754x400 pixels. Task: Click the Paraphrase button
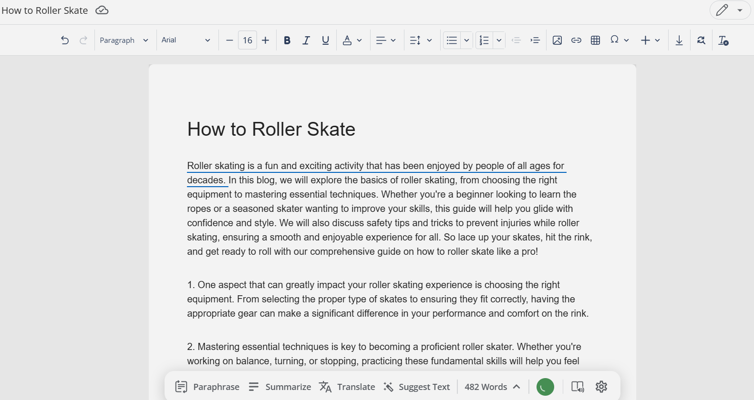[207, 387]
